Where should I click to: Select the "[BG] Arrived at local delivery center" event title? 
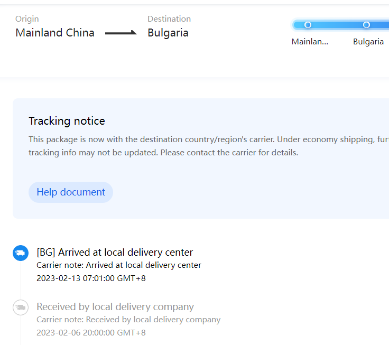click(115, 252)
